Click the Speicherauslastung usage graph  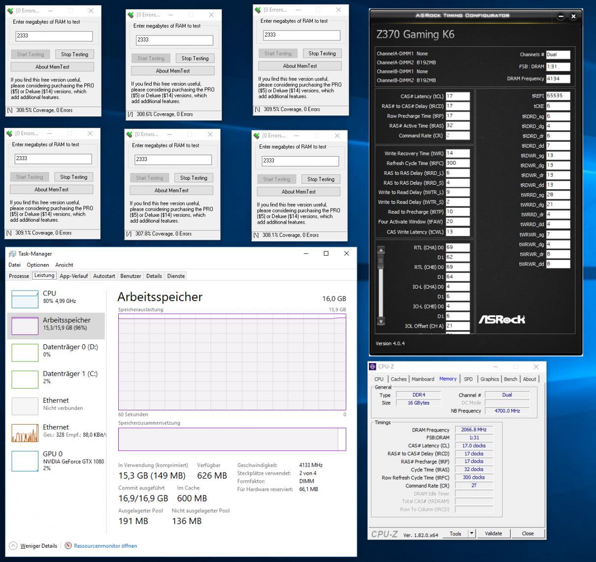tap(232, 362)
